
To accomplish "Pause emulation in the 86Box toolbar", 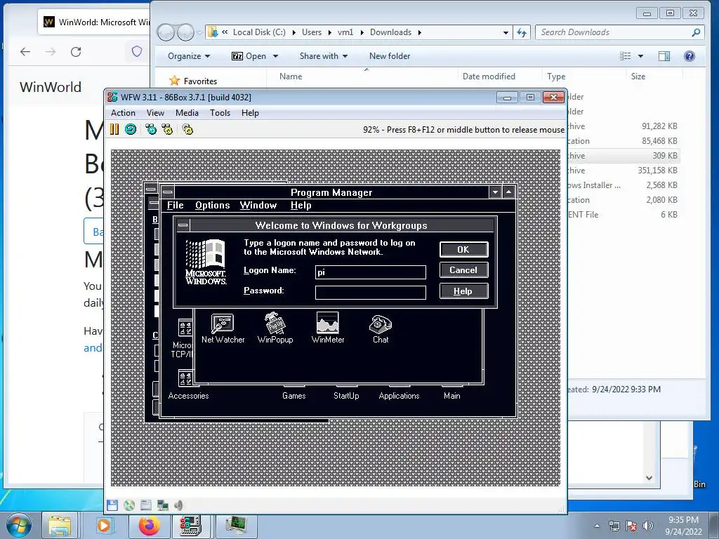I will coord(114,130).
